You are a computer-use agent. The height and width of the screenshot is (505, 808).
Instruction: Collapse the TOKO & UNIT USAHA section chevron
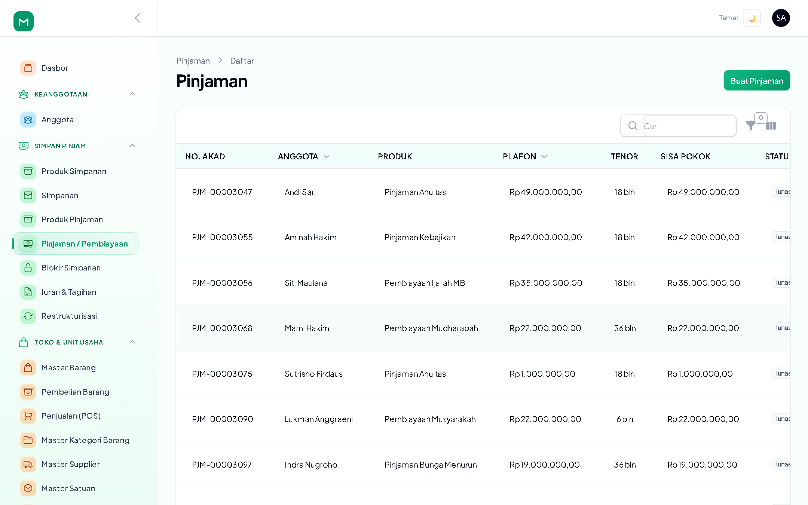coord(132,342)
